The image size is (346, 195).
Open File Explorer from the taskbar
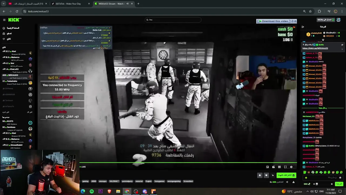118,191
